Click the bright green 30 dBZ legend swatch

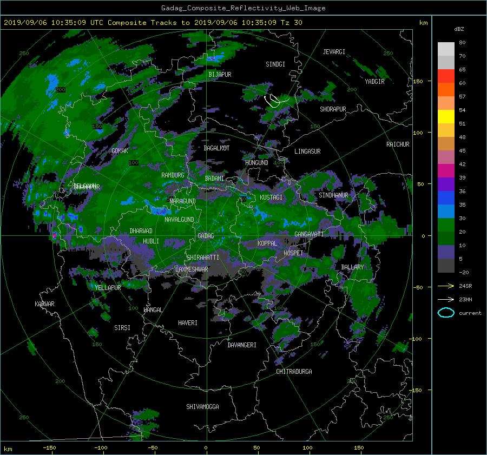tap(446, 225)
